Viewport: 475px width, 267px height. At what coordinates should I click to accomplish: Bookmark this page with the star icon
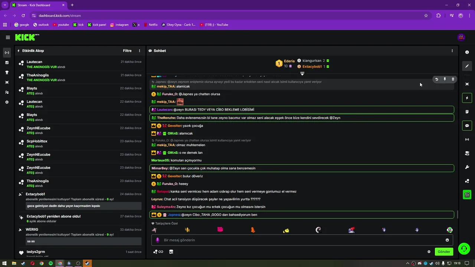(426, 16)
